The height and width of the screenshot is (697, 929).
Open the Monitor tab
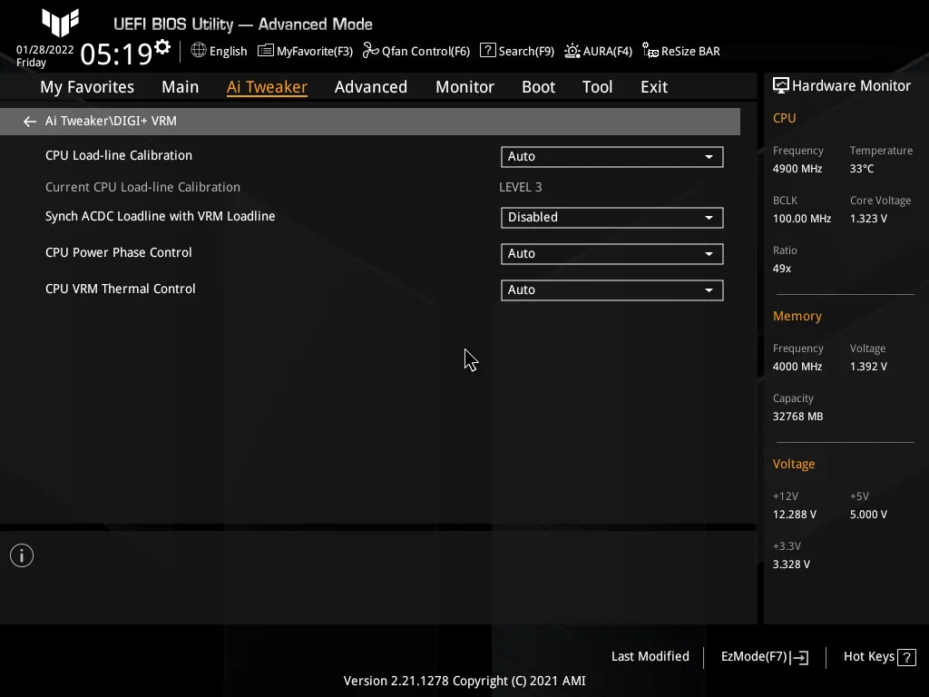[x=465, y=87]
